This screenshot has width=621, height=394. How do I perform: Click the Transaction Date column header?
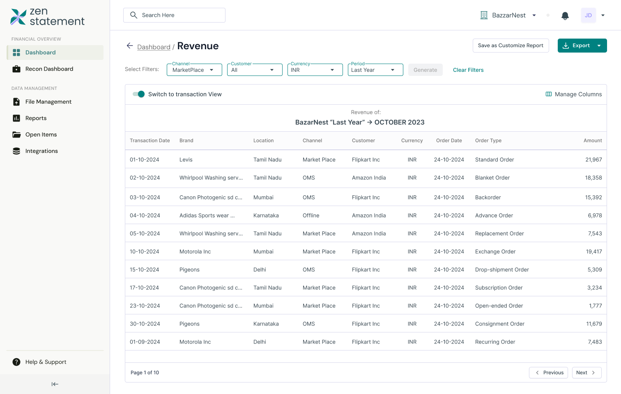[x=150, y=140]
